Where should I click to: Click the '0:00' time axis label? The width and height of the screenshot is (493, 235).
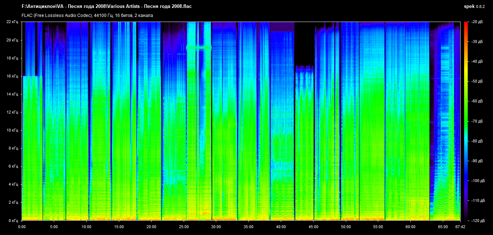point(22,227)
